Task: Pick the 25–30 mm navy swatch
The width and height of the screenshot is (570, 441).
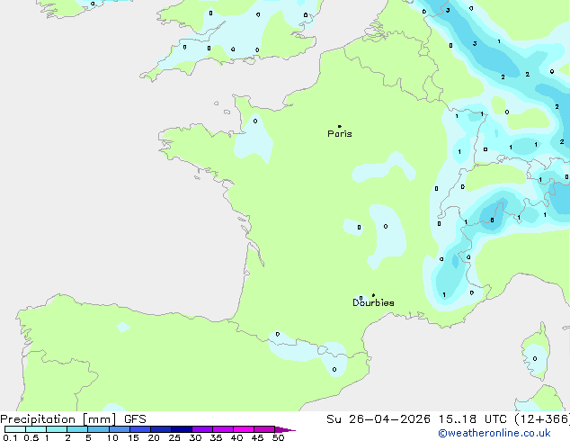Action: tap(182, 429)
